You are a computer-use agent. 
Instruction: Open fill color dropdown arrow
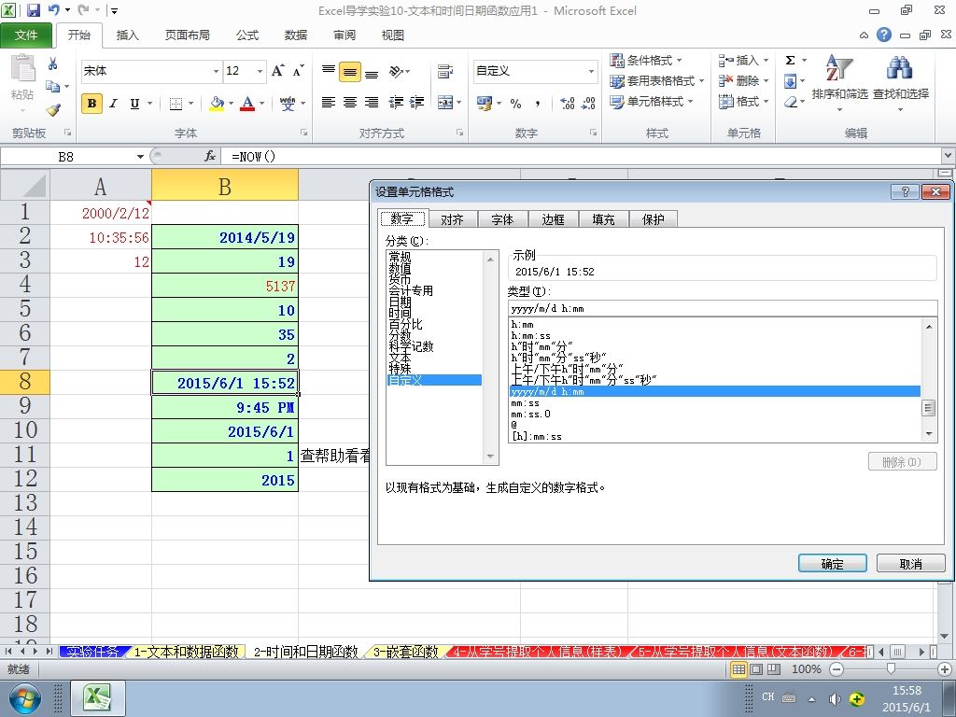[x=232, y=104]
